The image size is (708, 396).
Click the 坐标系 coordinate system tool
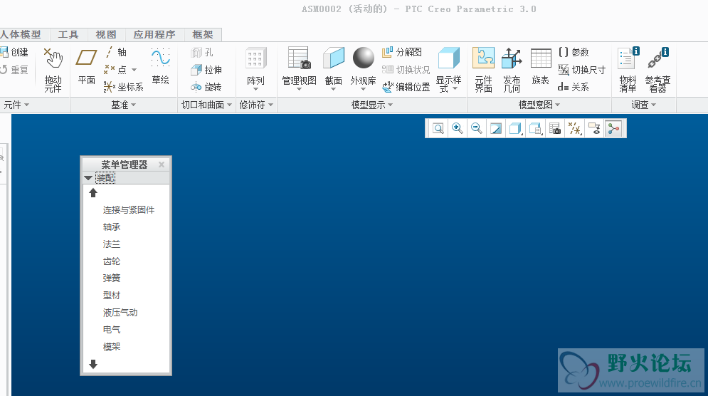123,87
